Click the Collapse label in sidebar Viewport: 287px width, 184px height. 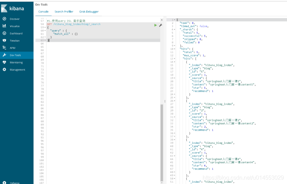click(15, 183)
